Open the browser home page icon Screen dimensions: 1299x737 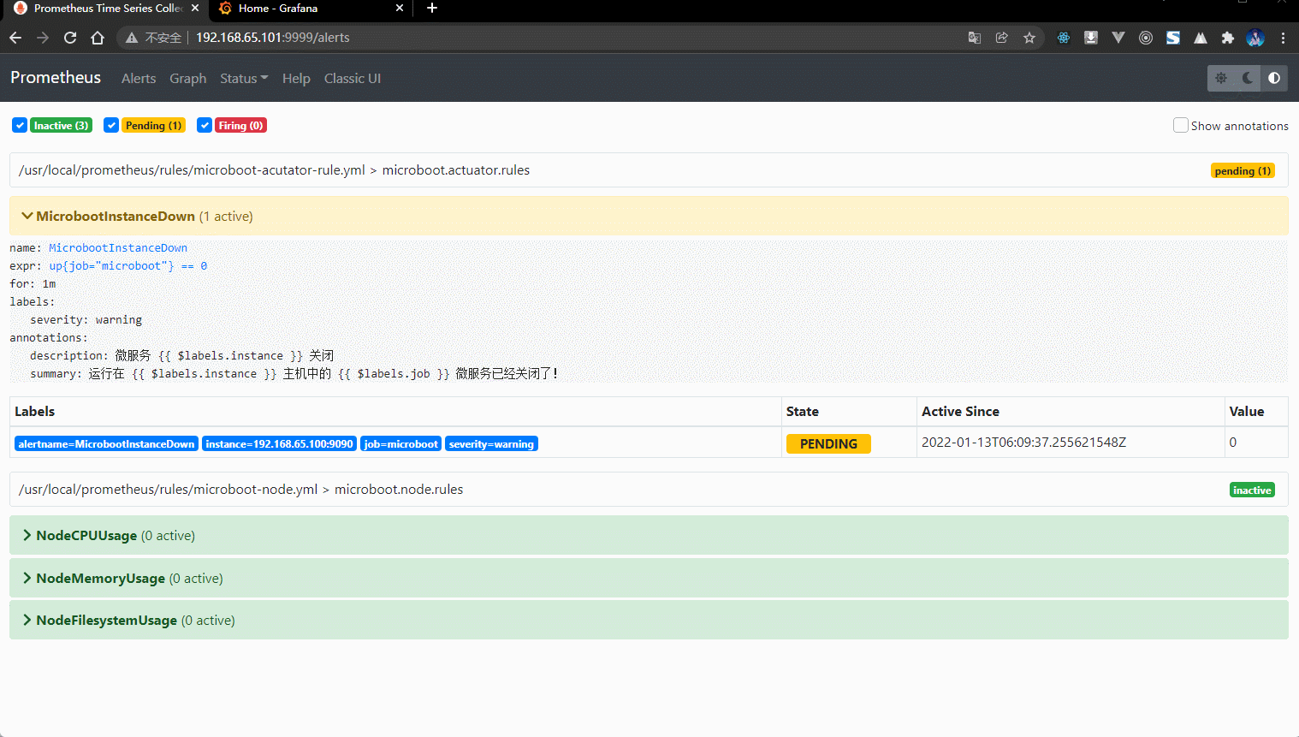coord(98,38)
